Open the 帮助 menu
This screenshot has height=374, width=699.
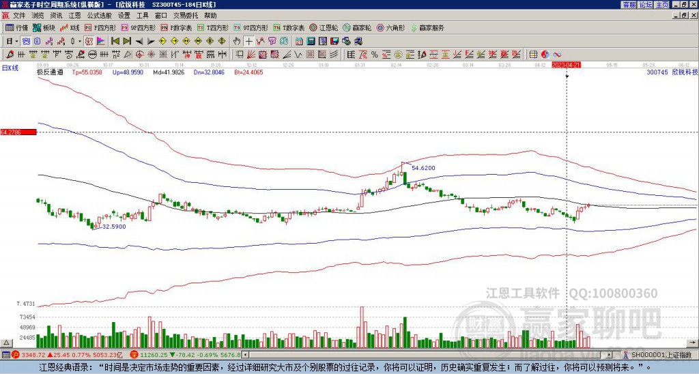(210, 16)
